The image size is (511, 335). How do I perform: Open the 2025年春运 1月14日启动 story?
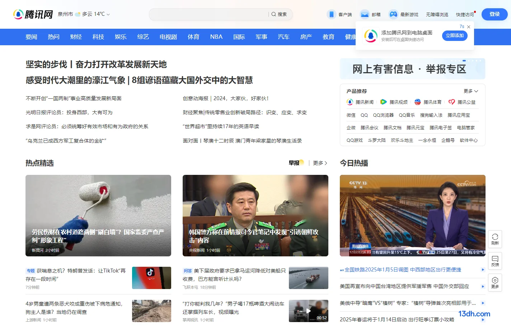(x=397, y=320)
